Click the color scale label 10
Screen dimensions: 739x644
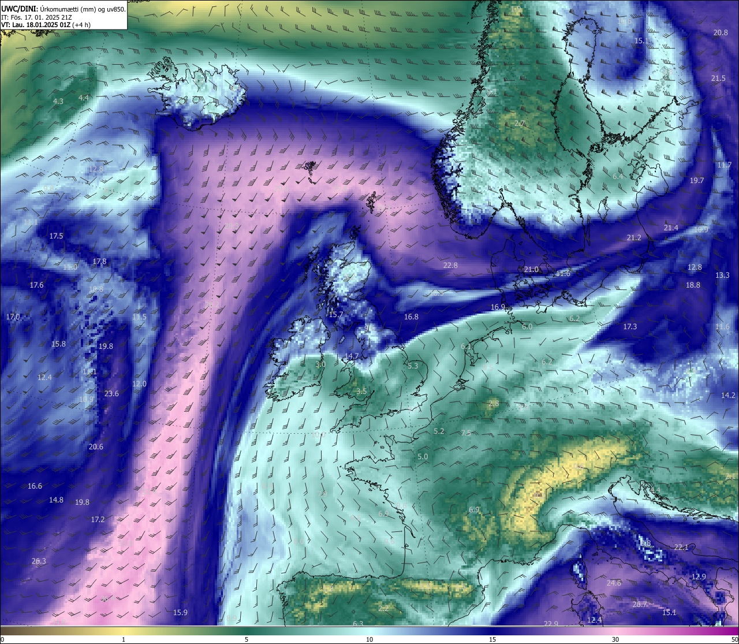pos(369,639)
